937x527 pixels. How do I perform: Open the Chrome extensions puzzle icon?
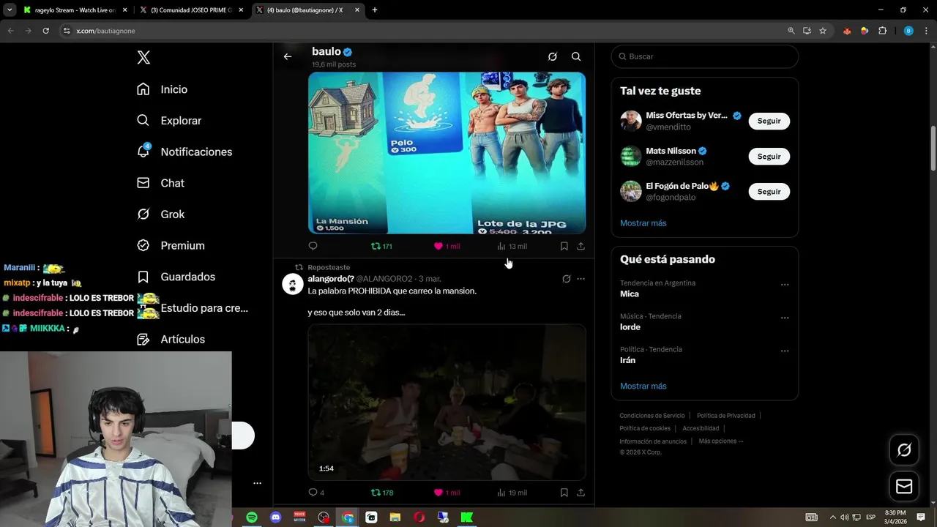coord(882,31)
